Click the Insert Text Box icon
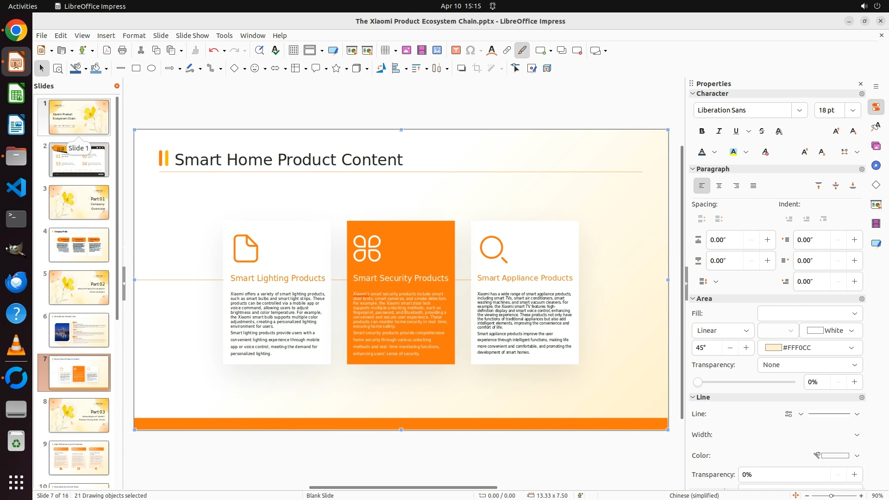 [456, 50]
